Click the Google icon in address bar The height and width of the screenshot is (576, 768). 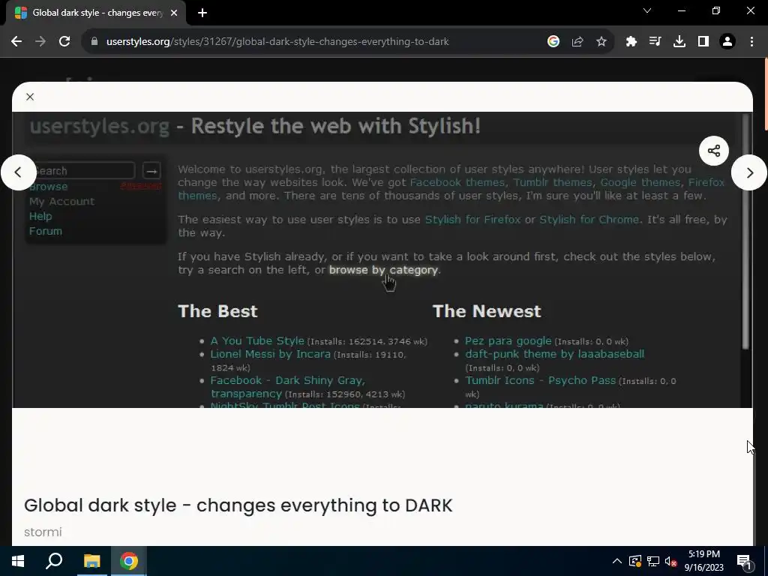[553, 42]
